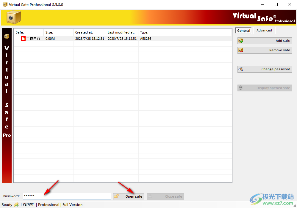Click the app icon in the title bar
The image size is (297, 208).
click(5, 4)
